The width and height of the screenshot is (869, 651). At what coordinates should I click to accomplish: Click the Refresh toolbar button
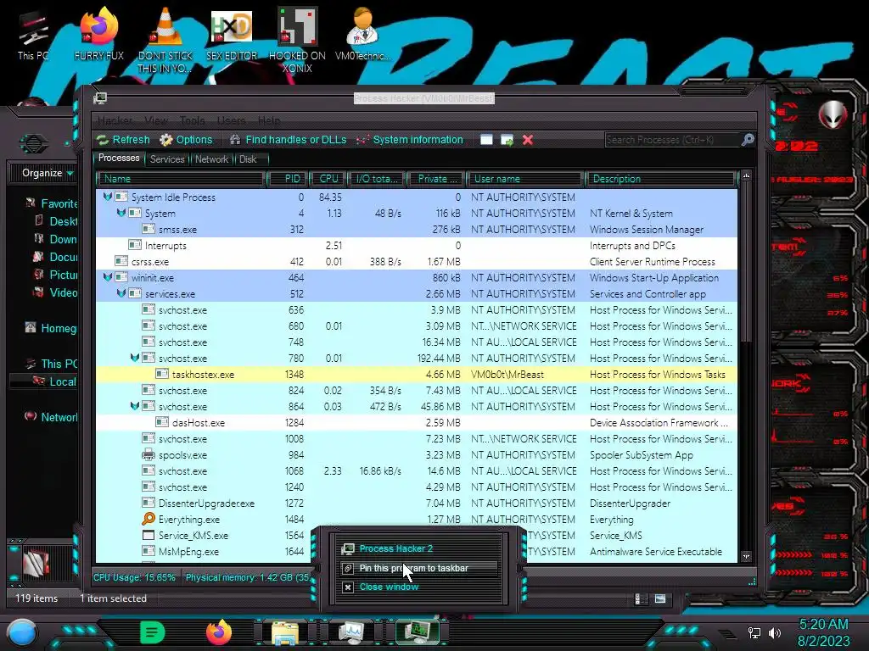[123, 140]
